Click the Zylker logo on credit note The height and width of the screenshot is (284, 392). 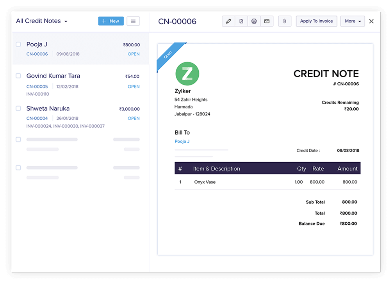coord(187,74)
